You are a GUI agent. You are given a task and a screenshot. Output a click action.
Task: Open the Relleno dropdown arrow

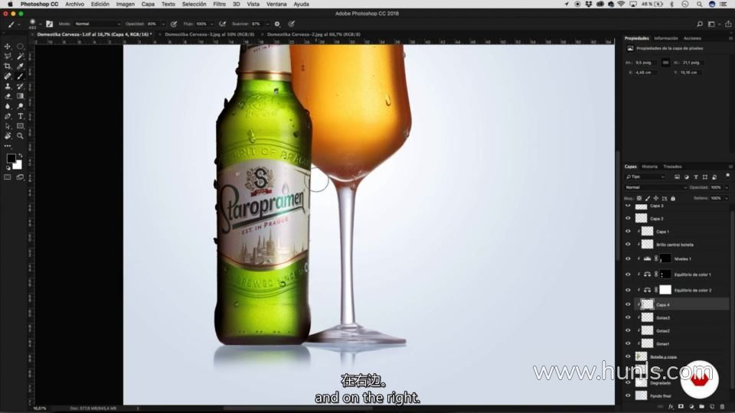727,199
